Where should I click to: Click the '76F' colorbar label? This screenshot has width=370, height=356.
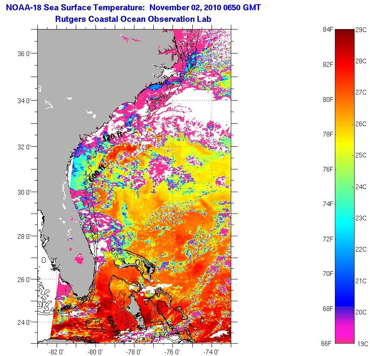[x=328, y=169]
